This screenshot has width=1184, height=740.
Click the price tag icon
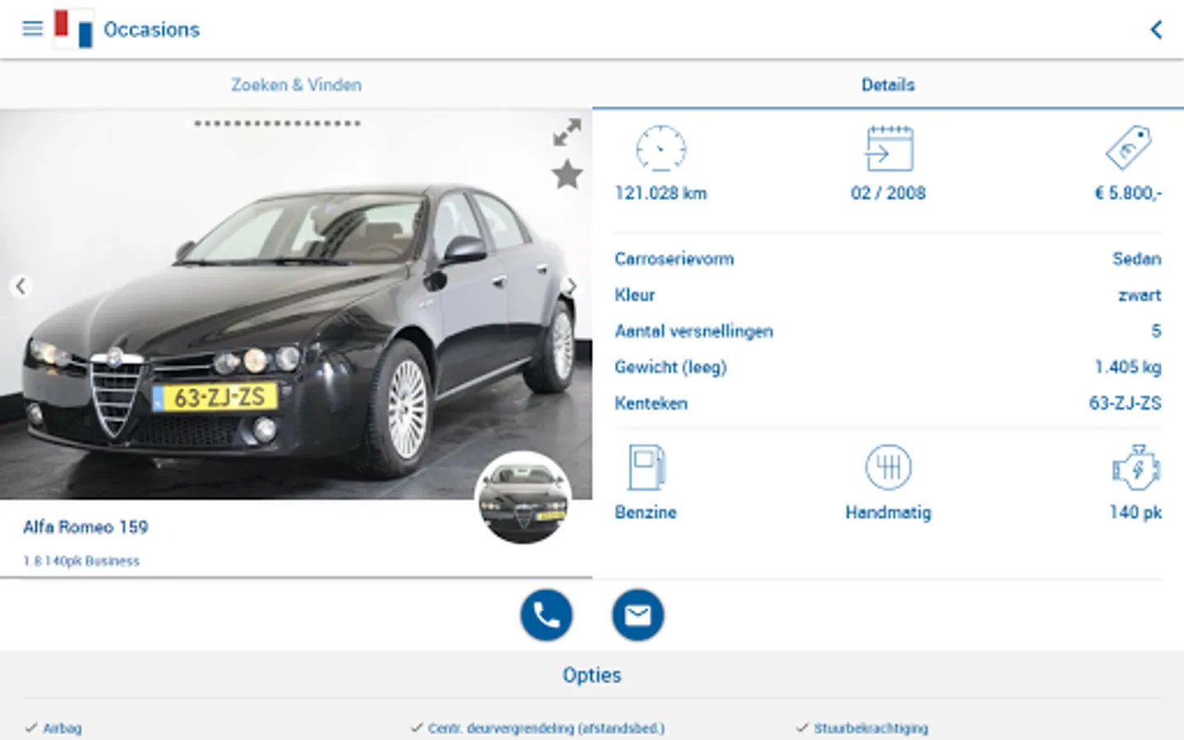(1128, 148)
